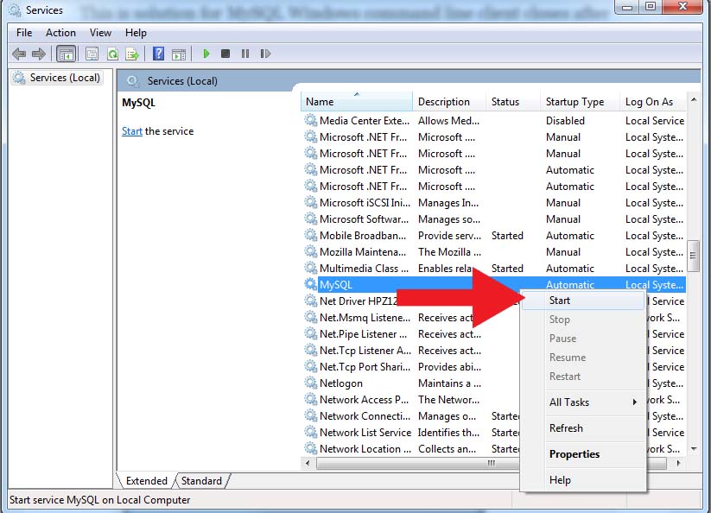Click the vertical scrollbar down arrow
This screenshot has height=513, width=711.
click(692, 449)
